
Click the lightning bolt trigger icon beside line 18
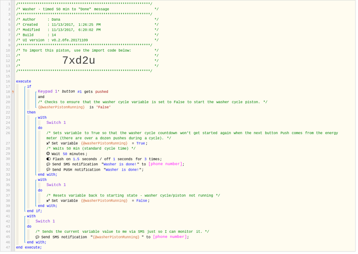13,92
